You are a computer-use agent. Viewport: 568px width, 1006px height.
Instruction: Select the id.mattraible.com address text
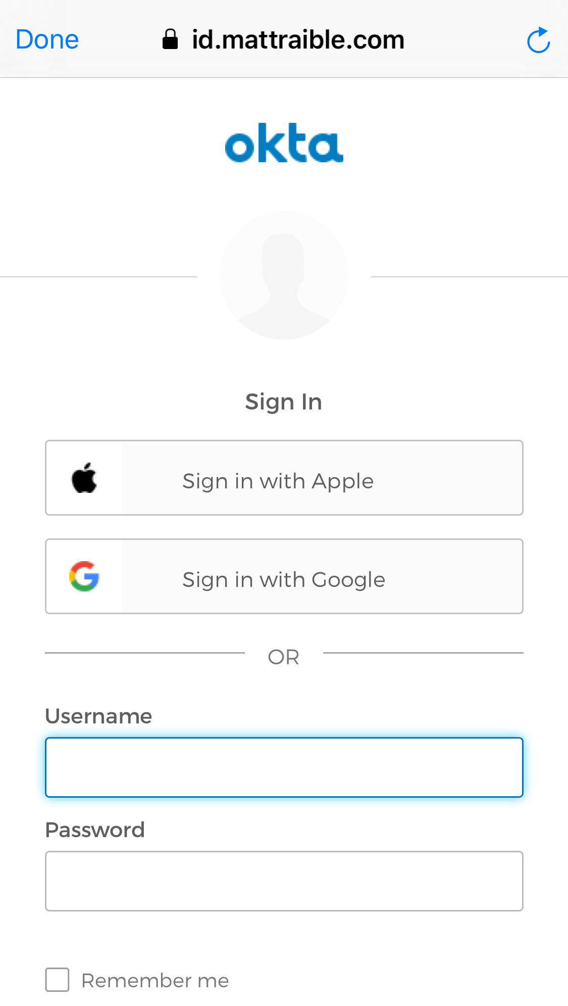298,40
